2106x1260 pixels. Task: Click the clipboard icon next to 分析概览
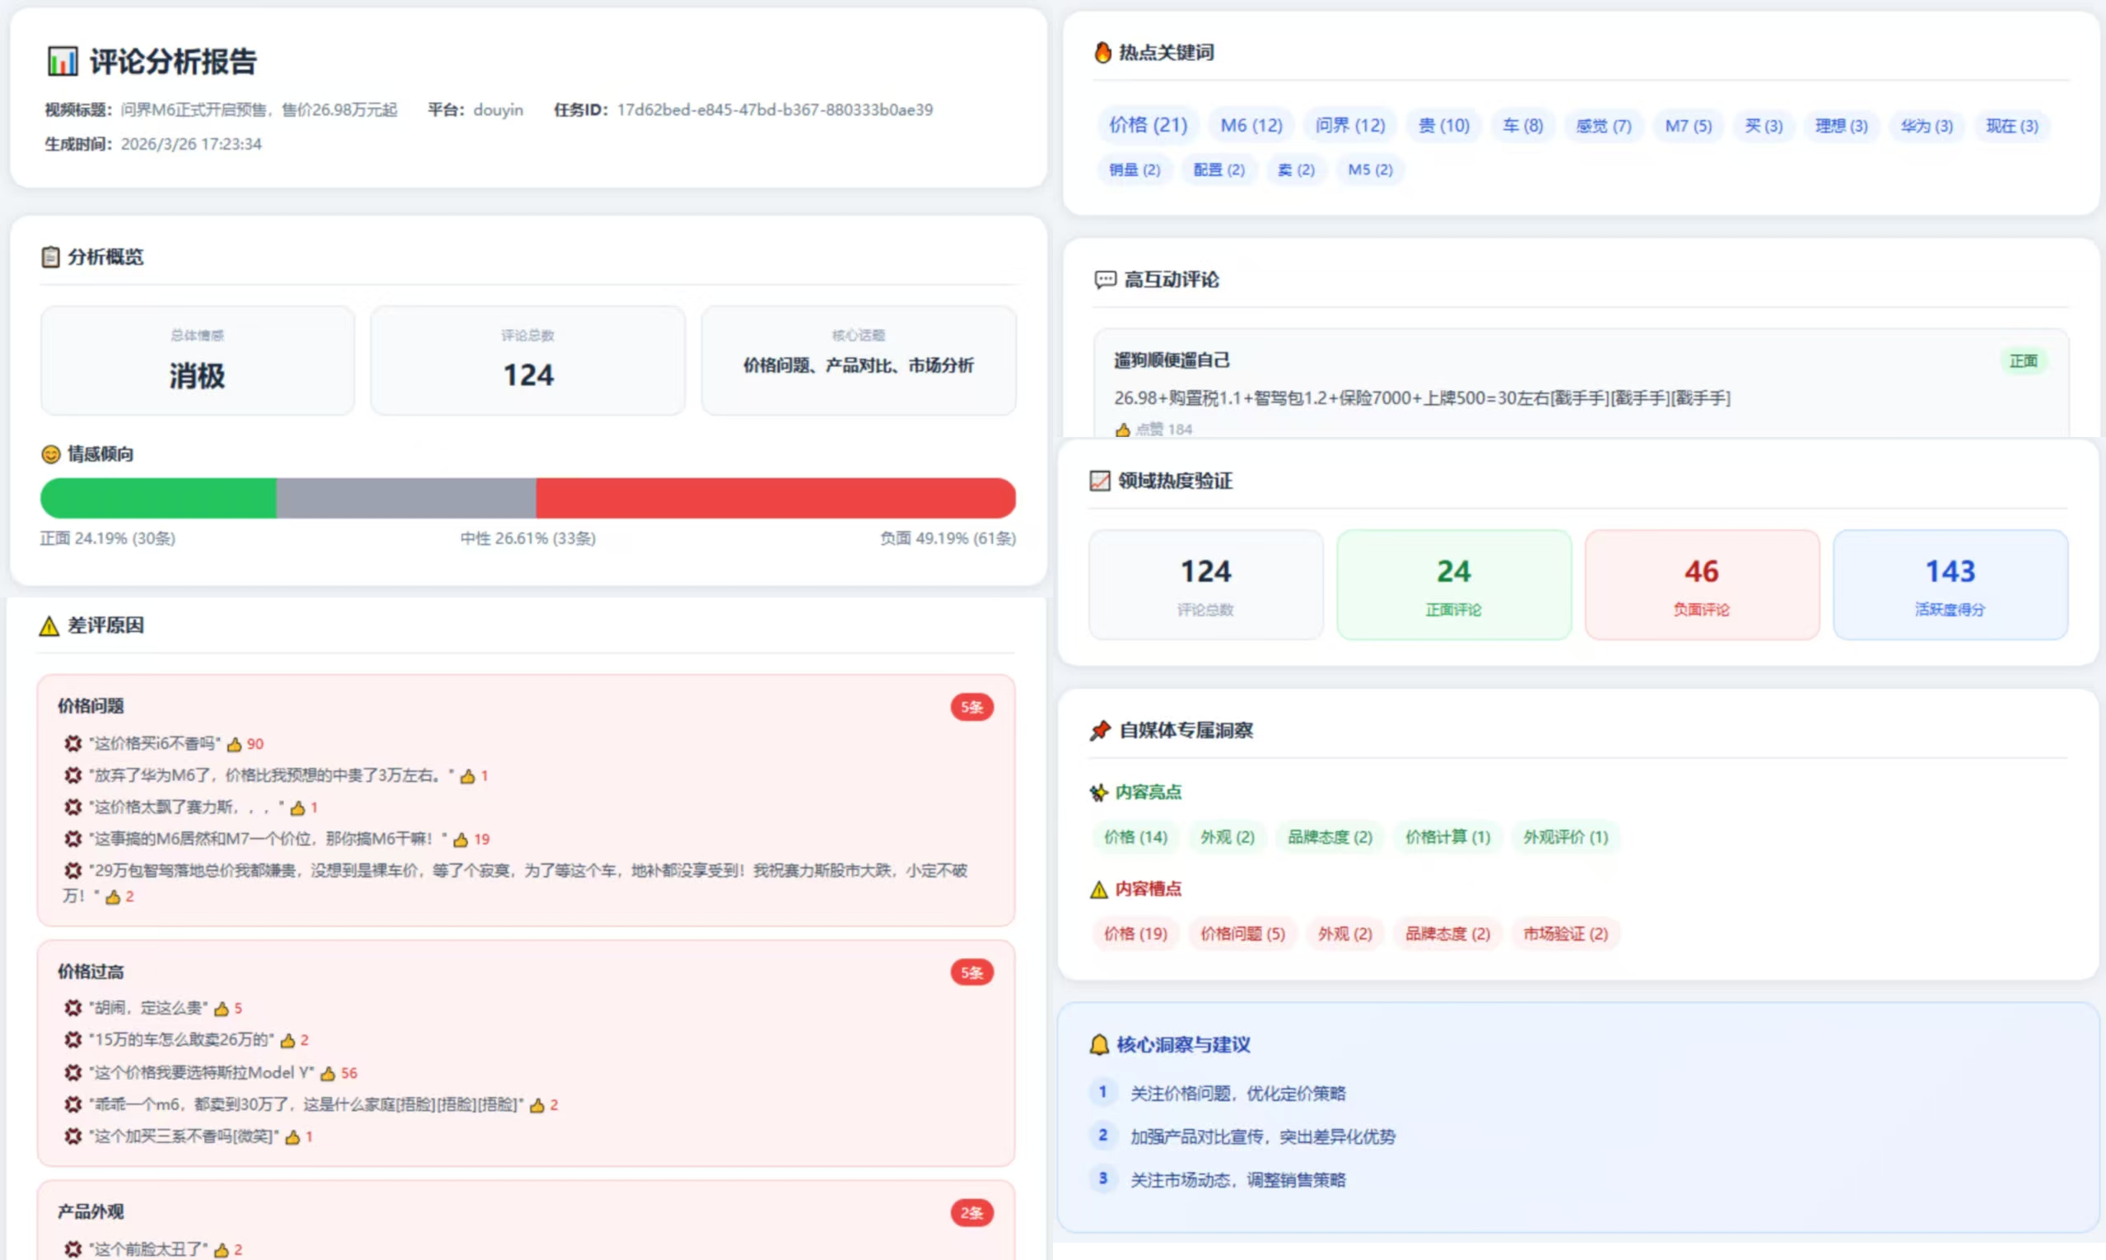pyautogui.click(x=50, y=257)
